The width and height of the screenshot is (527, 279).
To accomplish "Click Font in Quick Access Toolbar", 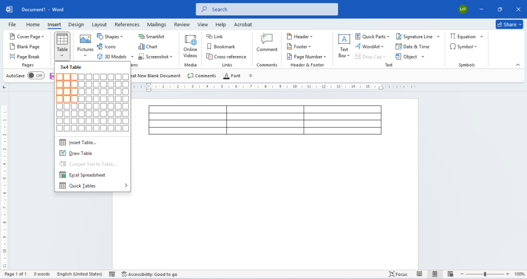I will (232, 76).
